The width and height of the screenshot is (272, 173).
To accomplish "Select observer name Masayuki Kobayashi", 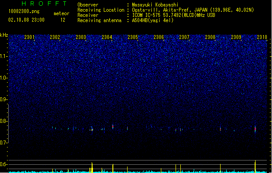I will pyautogui.click(x=155, y=5).
